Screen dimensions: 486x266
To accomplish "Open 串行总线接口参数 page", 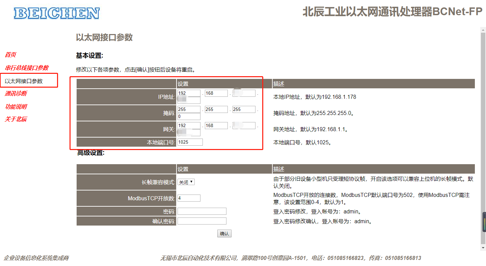I will [x=27, y=68].
